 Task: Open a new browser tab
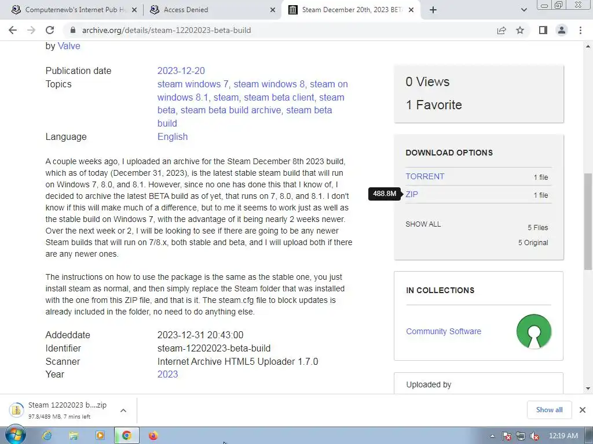point(433,10)
